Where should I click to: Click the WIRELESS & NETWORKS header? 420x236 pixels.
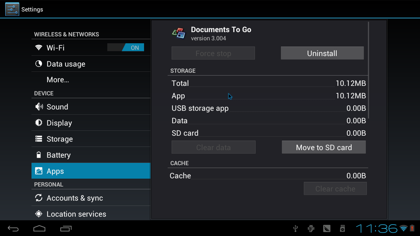(x=67, y=34)
